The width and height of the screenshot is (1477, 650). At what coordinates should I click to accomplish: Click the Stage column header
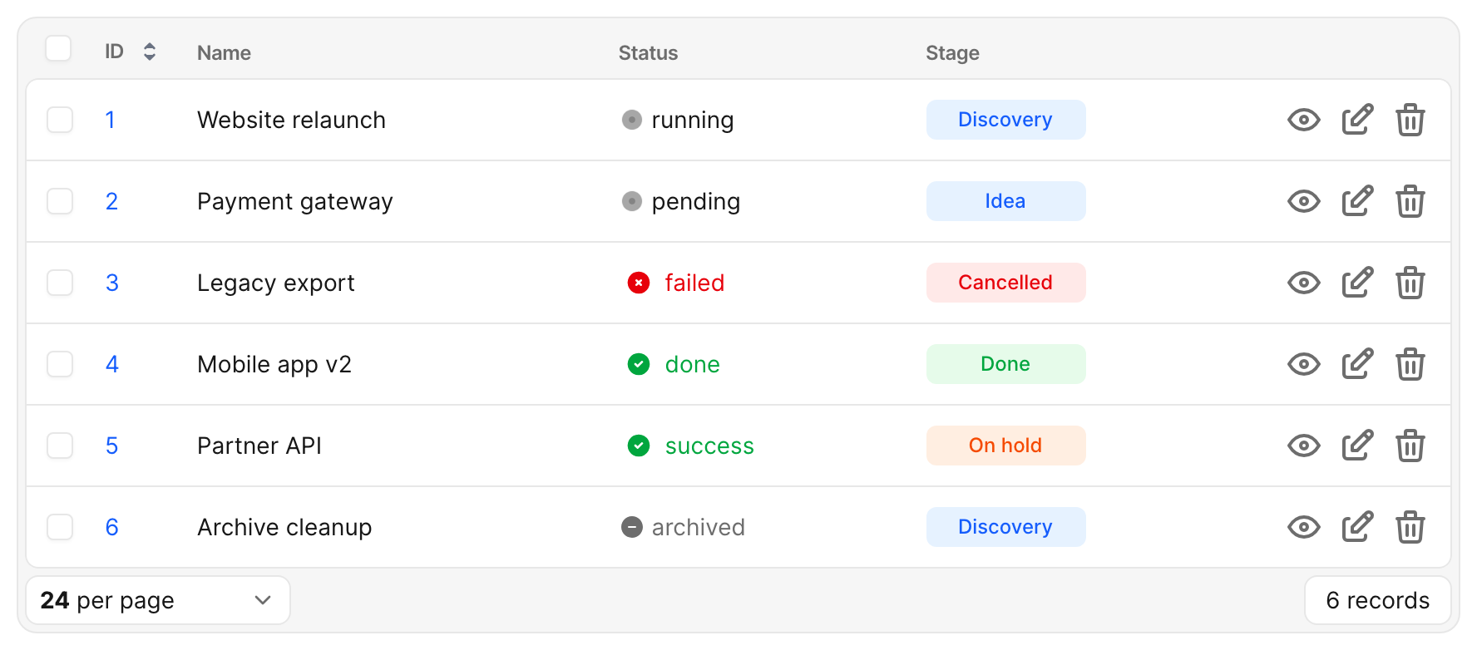point(952,52)
